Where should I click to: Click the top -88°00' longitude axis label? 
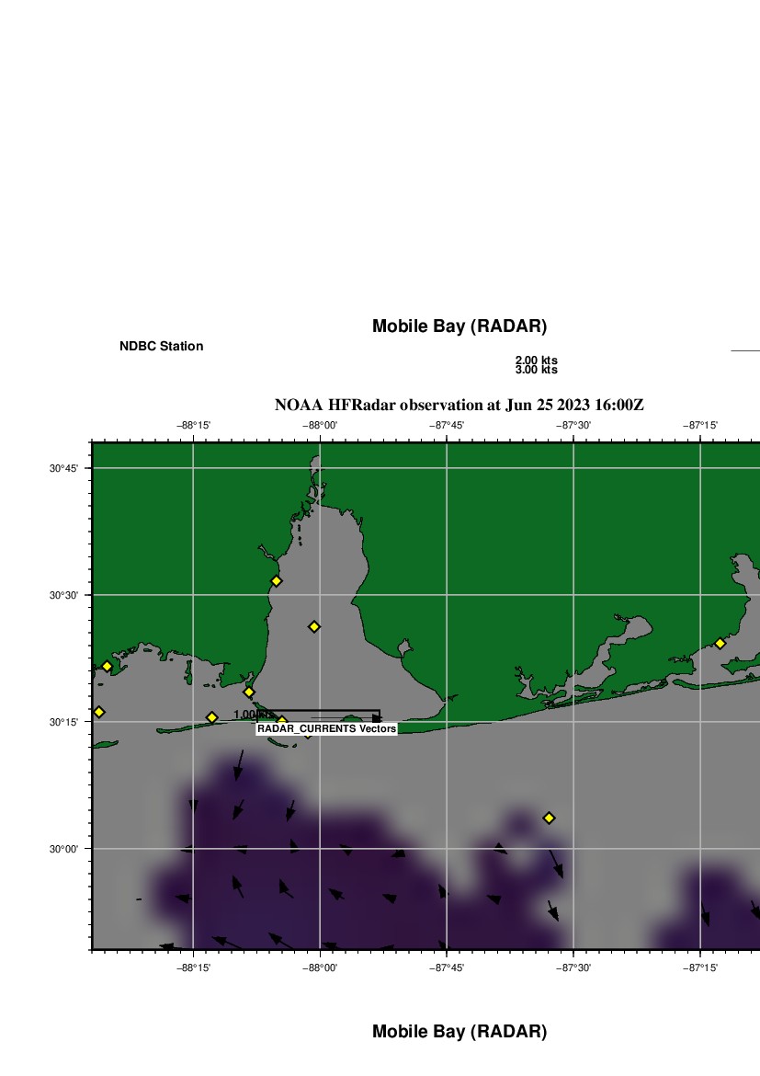[x=321, y=425]
